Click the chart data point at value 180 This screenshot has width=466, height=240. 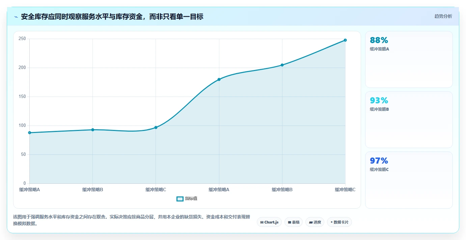point(219,79)
